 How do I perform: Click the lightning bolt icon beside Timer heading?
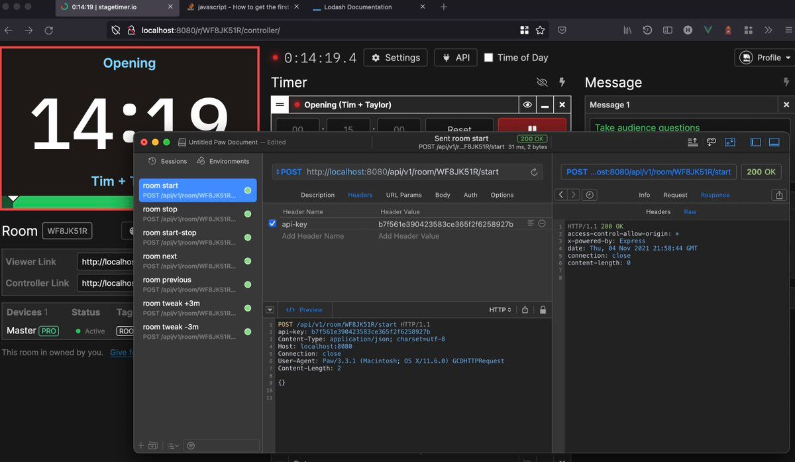point(562,82)
